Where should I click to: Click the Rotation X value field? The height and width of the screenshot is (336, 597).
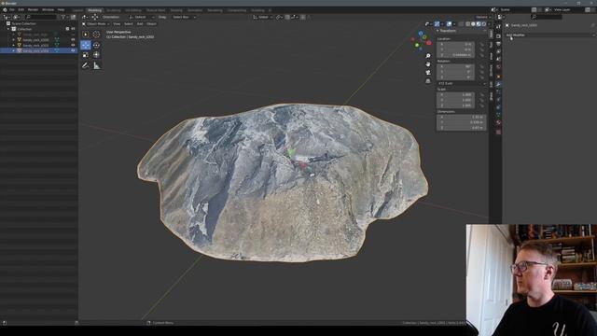[455, 66]
